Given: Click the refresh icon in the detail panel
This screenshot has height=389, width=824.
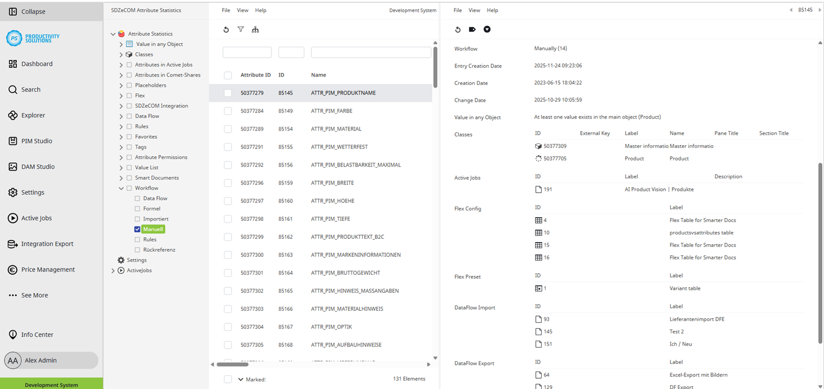Looking at the screenshot, I should click(457, 29).
